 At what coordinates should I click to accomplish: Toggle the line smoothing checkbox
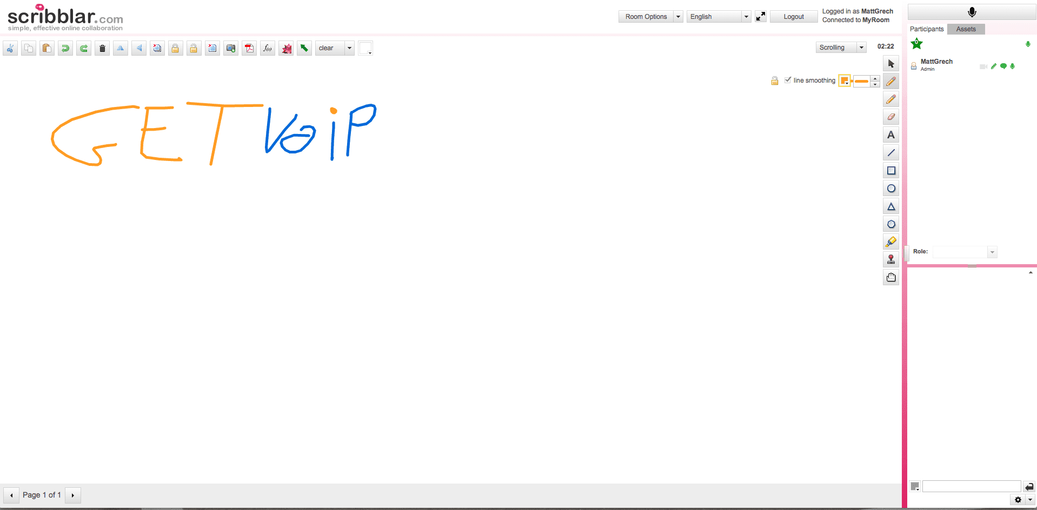[x=788, y=80]
